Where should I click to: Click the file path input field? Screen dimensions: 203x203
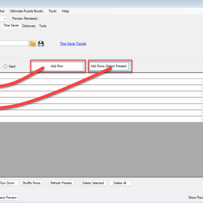tap(14, 43)
